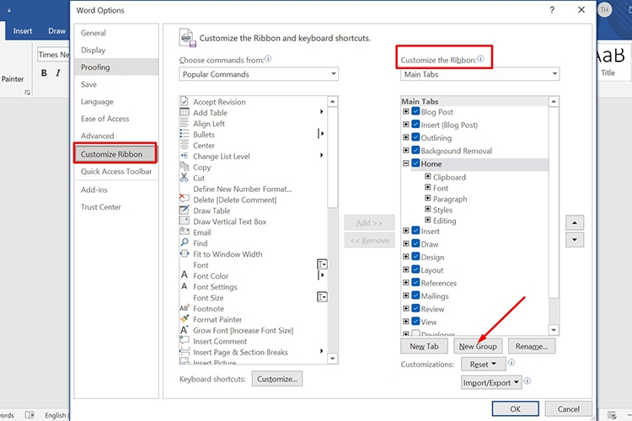This screenshot has height=421, width=632.
Task: Confirm with the OK button
Action: tap(515, 409)
